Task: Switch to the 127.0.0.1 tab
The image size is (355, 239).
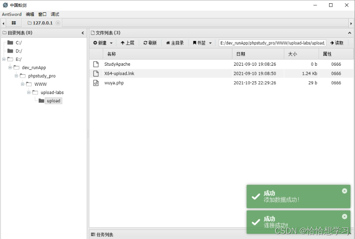Action: 41,22
